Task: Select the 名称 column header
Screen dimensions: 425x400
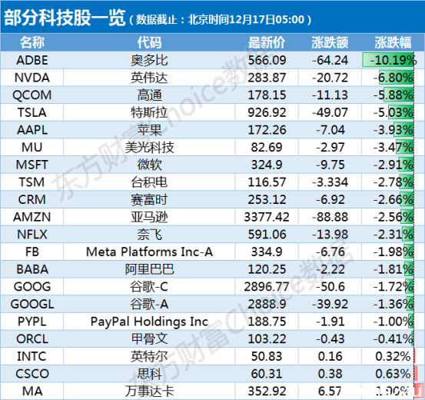Action: coord(32,42)
